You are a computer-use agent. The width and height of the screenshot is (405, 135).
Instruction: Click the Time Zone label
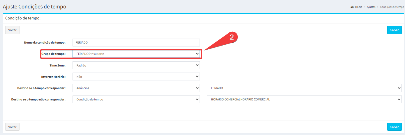coord(57,66)
